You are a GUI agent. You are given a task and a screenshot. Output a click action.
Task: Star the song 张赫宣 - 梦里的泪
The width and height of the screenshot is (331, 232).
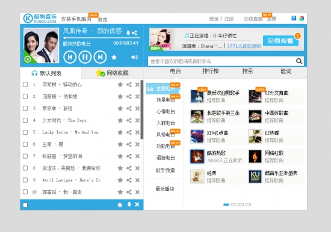120,156
